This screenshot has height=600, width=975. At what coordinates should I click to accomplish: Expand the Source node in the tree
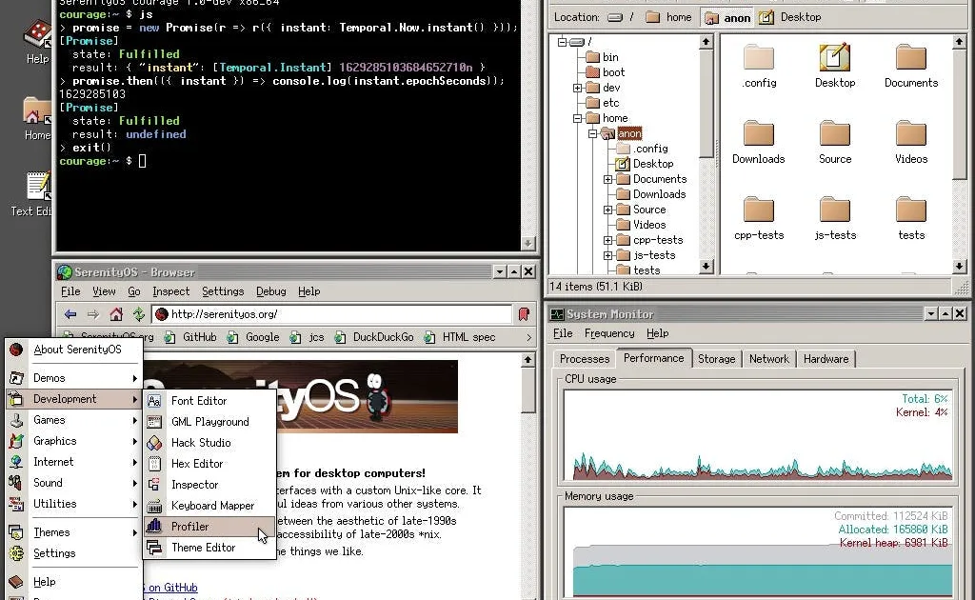coord(607,210)
